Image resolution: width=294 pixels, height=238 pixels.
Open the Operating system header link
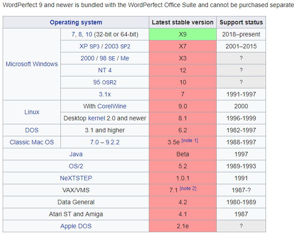(x=76, y=22)
